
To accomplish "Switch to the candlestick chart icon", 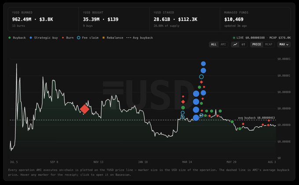I will click(x=243, y=44).
